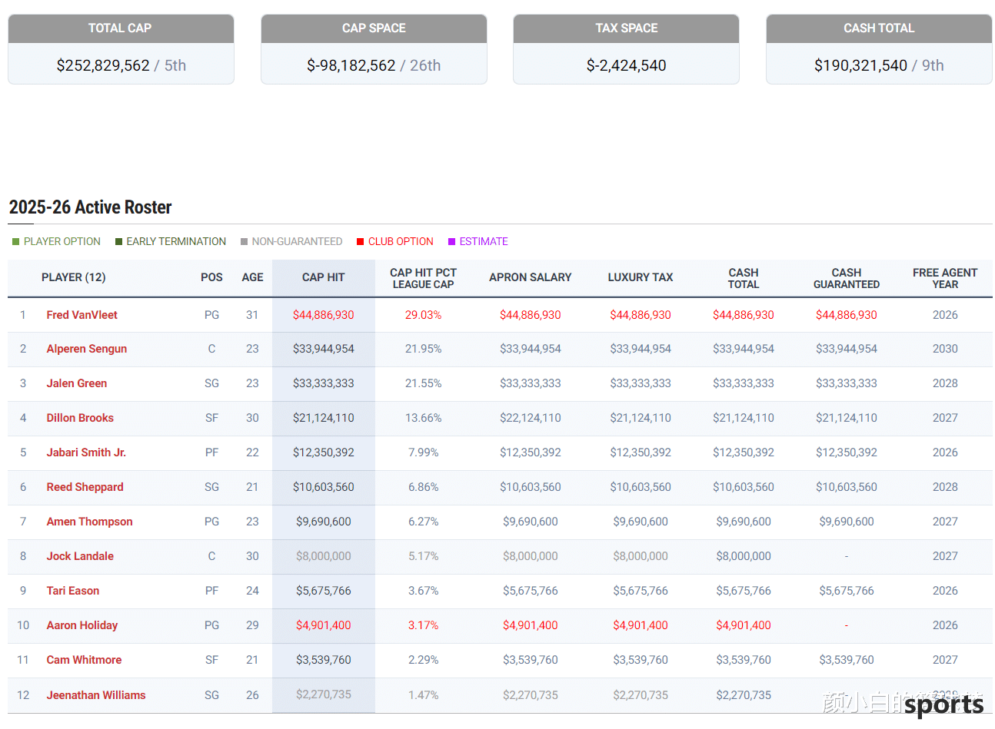Click the dark green Early Termination square
This screenshot has width=995, height=729.
pos(118,242)
